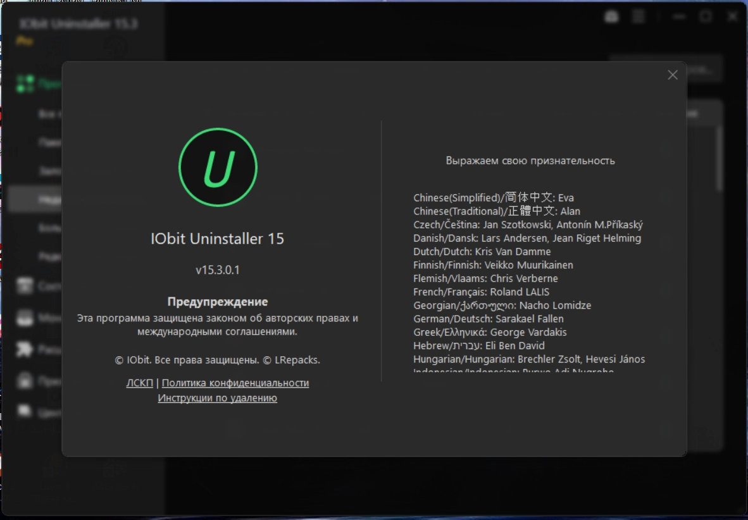Click the IObit Uninstaller 15 product name
This screenshot has height=520, width=748.
(x=218, y=238)
